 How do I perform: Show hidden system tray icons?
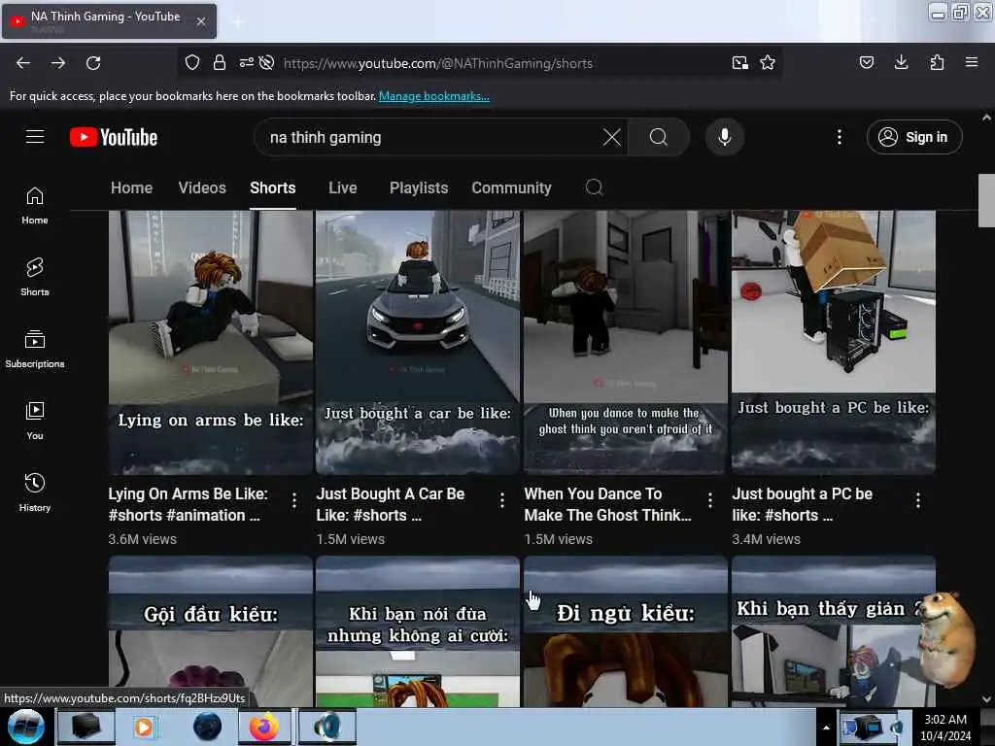click(x=826, y=728)
